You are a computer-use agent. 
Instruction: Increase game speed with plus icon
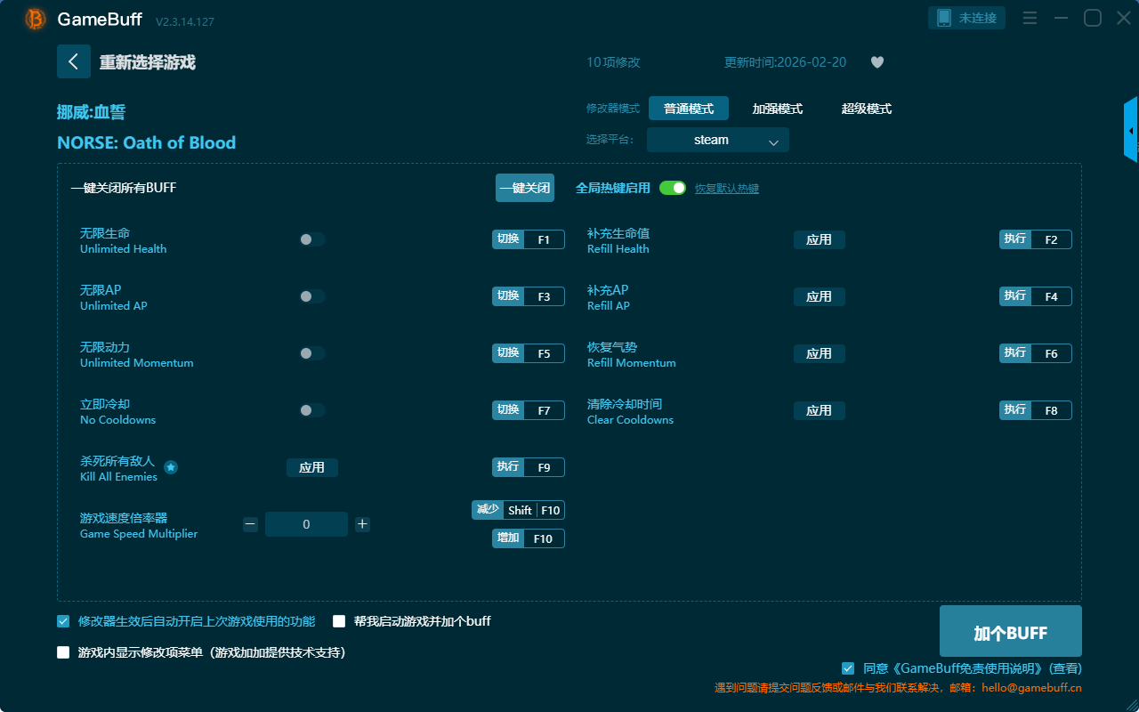[362, 524]
